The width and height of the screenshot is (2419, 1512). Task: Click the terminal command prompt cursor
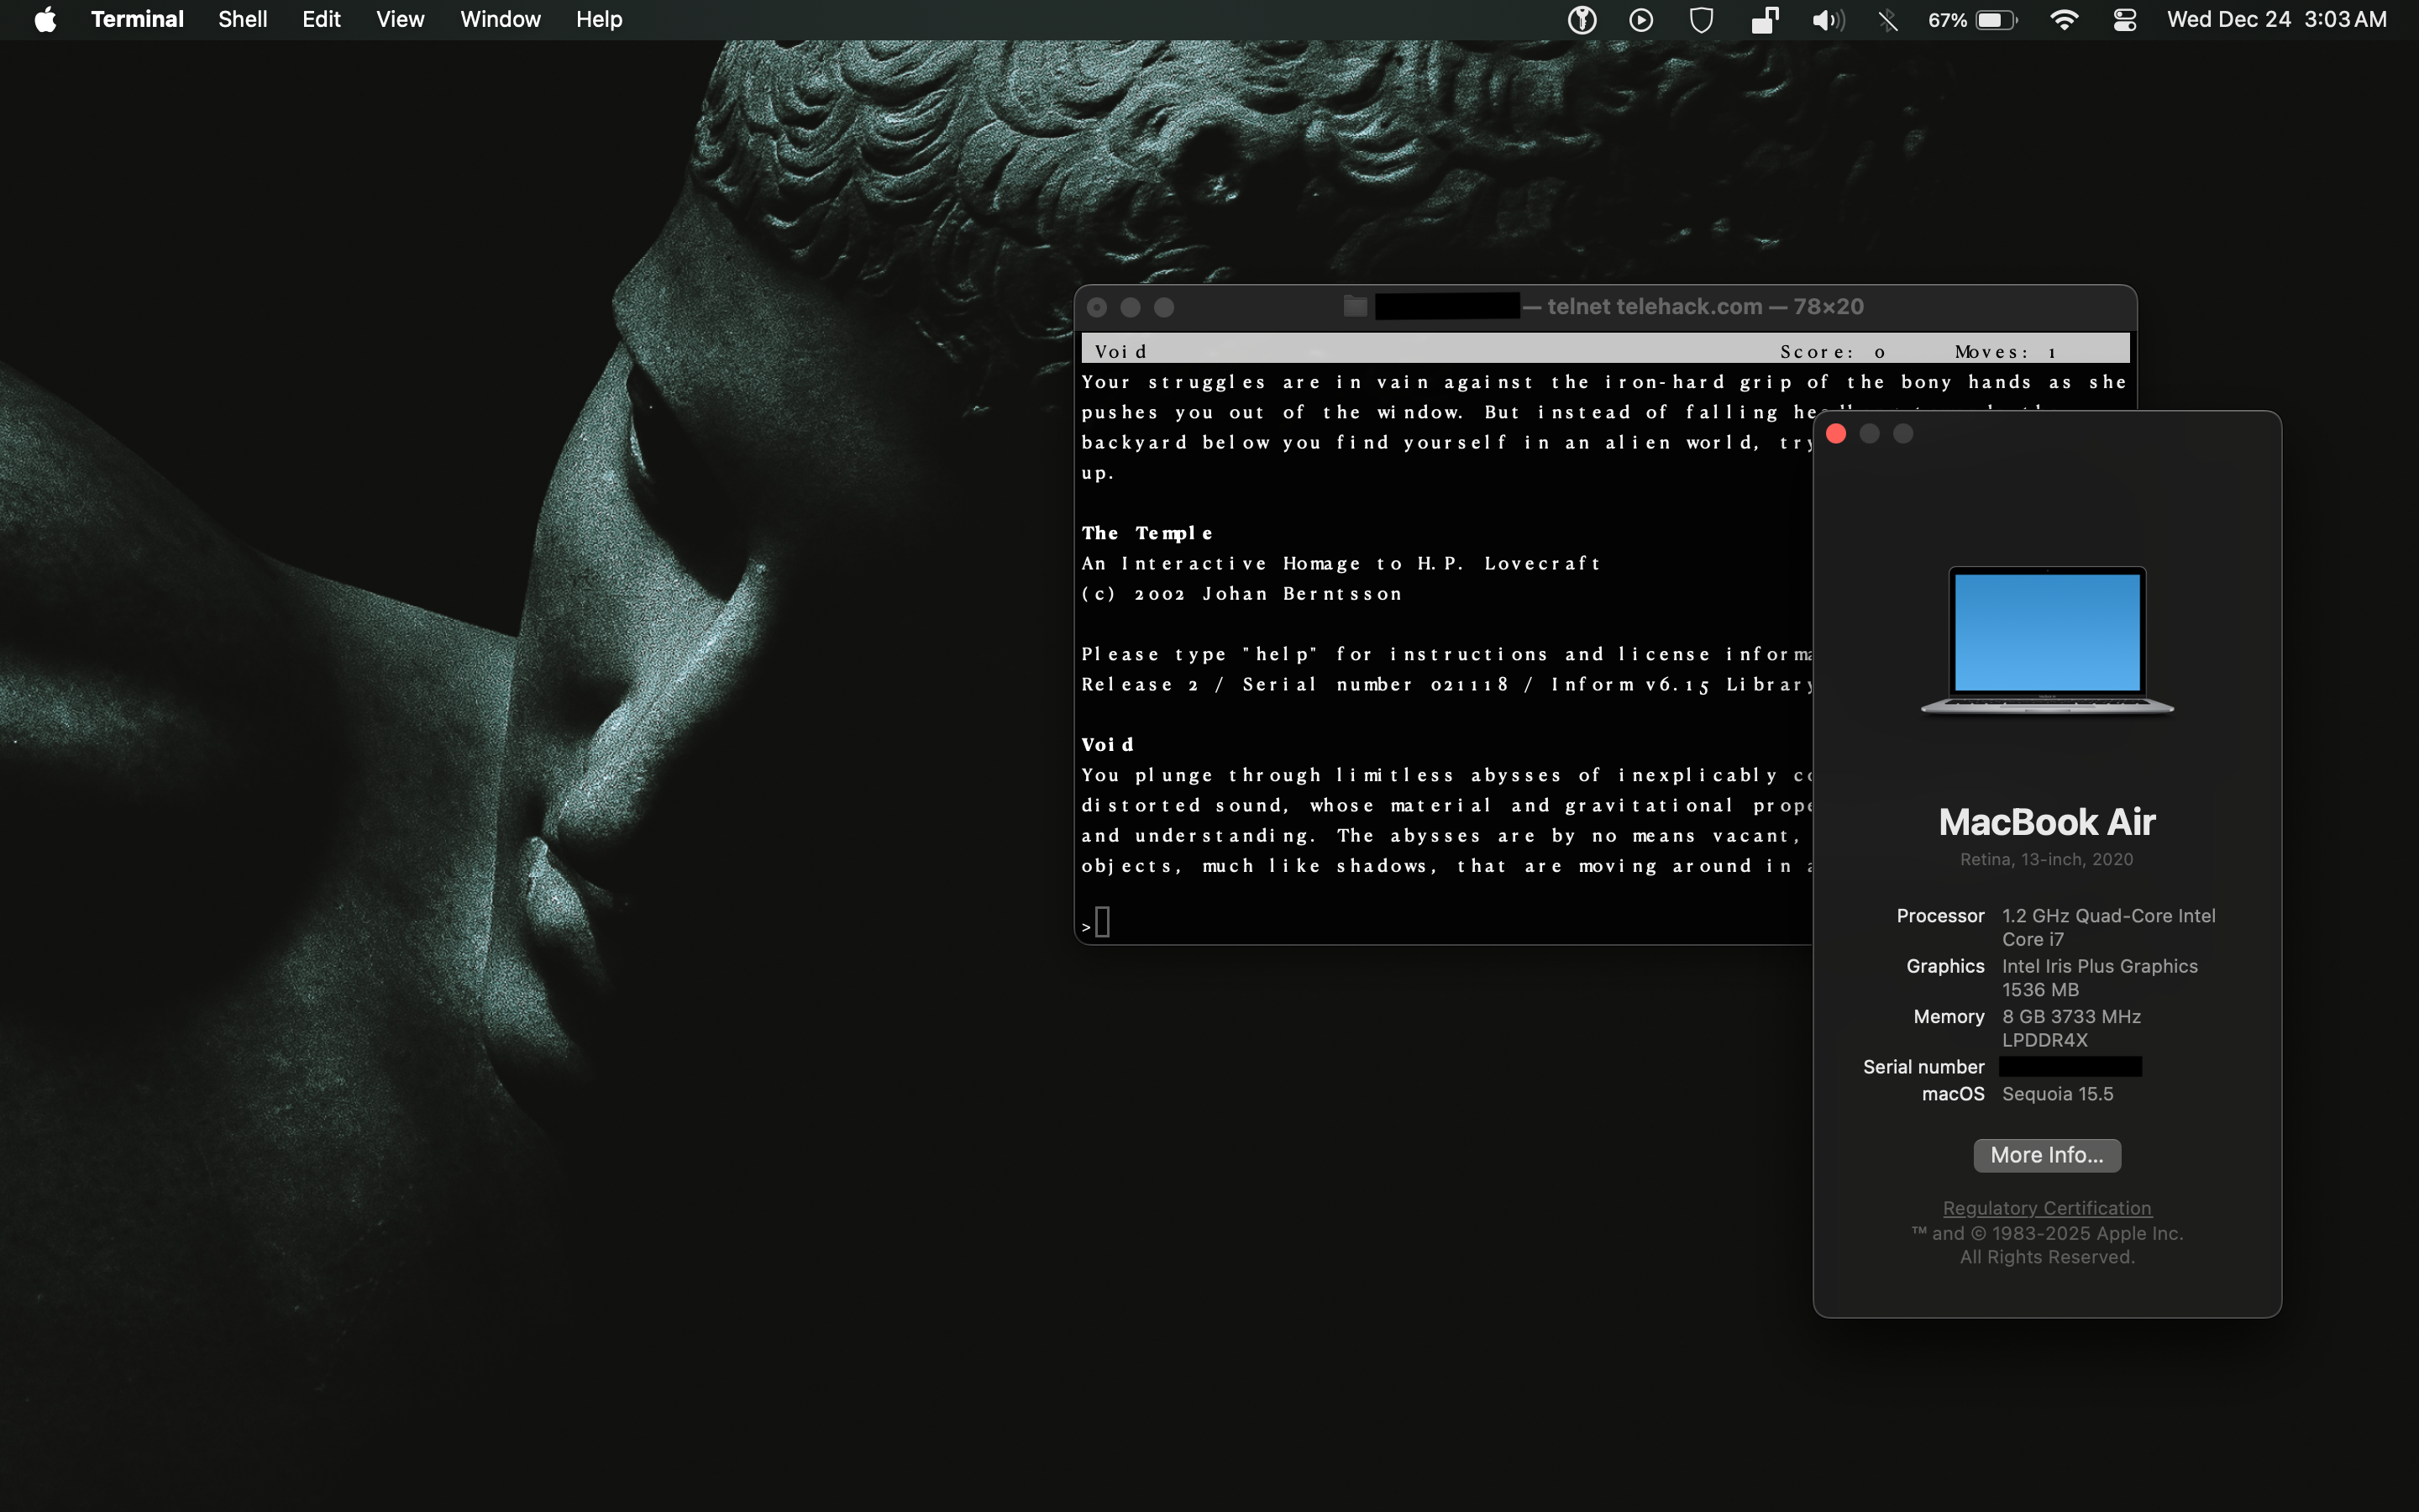pos(1103,922)
